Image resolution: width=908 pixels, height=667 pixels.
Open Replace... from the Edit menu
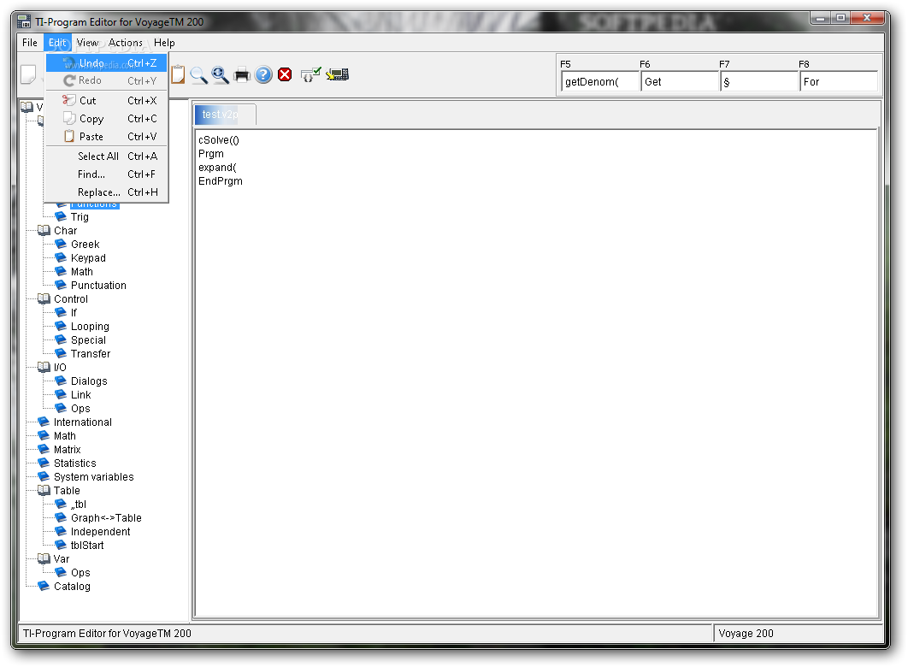click(107, 192)
